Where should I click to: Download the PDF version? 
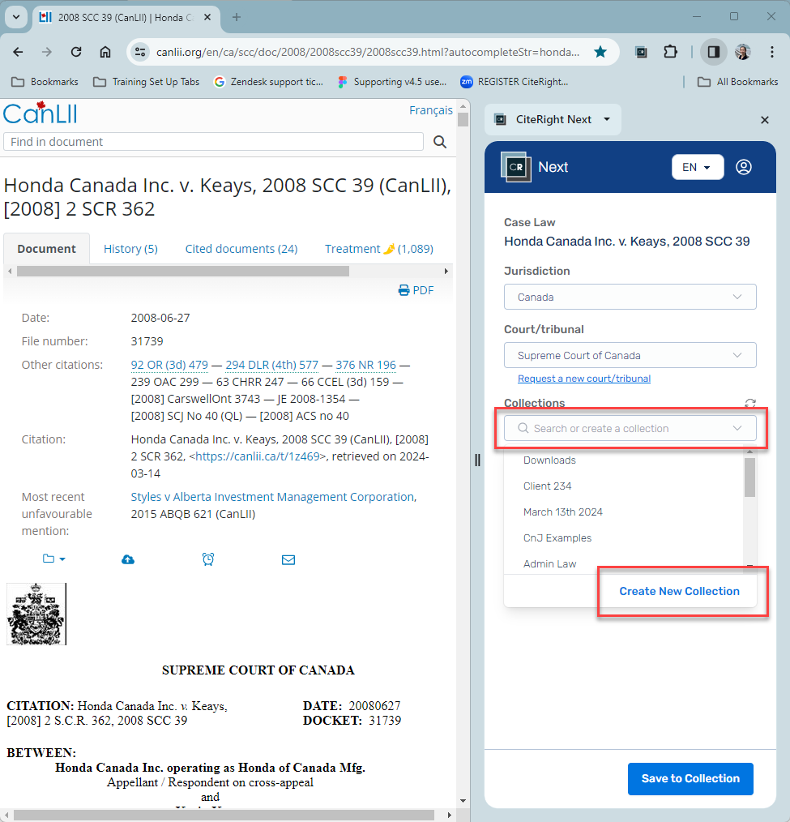coord(416,290)
